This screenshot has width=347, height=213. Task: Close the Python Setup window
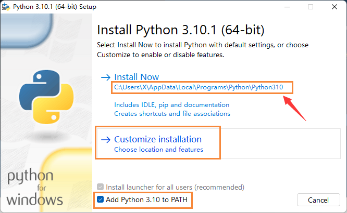click(334, 7)
